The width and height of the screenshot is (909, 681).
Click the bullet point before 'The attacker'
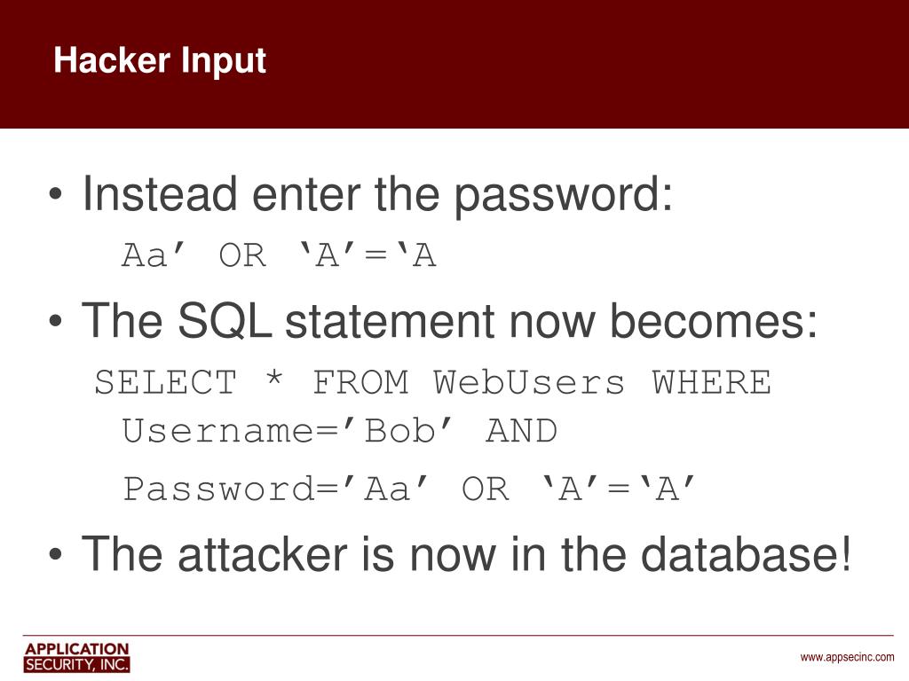tap(55, 554)
